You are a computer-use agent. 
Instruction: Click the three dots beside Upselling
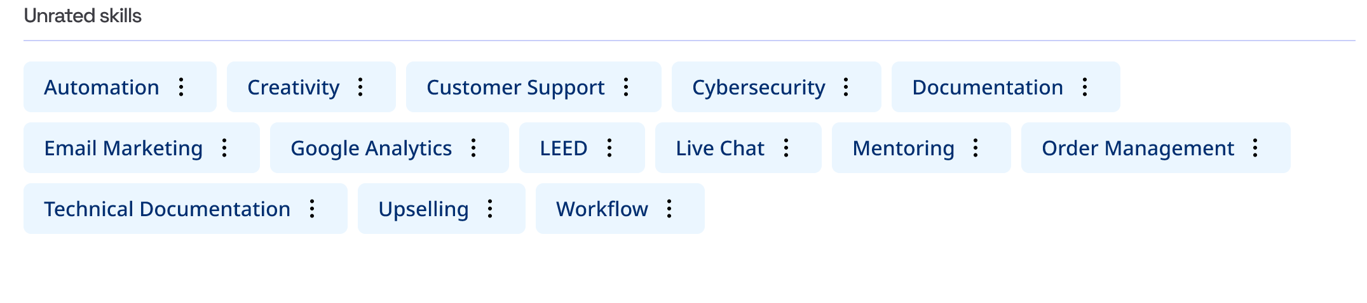click(490, 209)
